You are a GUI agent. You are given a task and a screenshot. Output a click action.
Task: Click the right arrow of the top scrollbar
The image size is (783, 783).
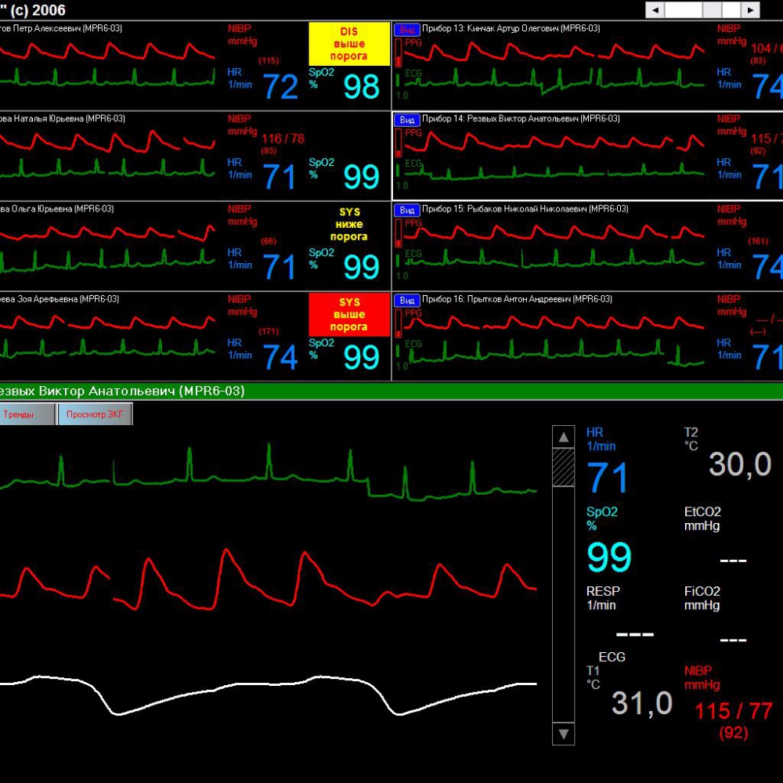tap(750, 10)
